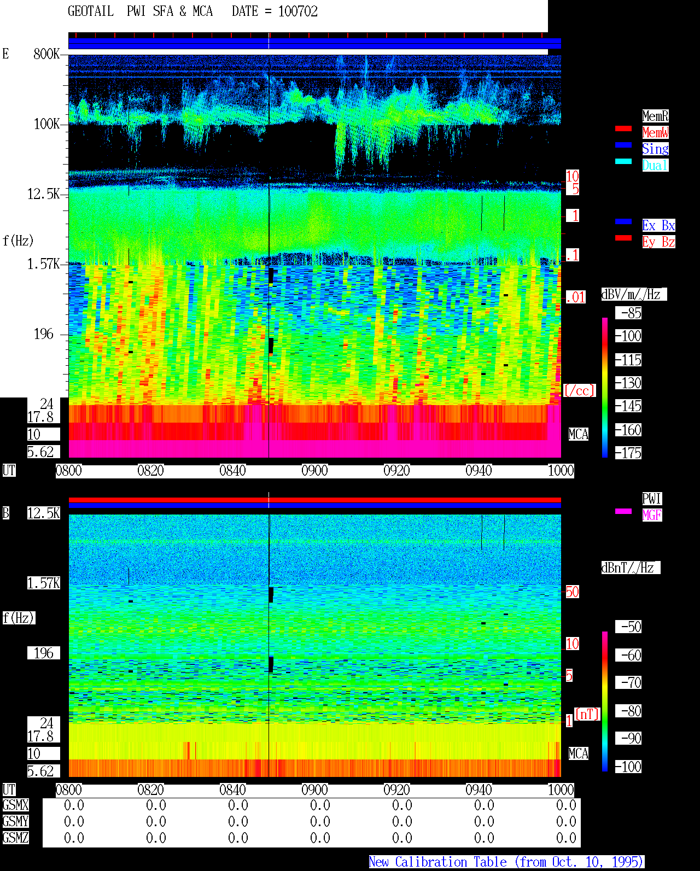Image resolution: width=700 pixels, height=871 pixels.
Task: Click the -115 color scale value
Action: tap(628, 360)
